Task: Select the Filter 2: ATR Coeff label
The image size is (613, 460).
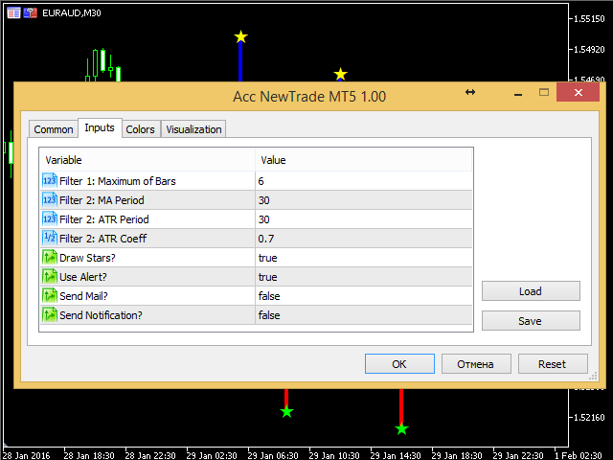Action: [103, 239]
